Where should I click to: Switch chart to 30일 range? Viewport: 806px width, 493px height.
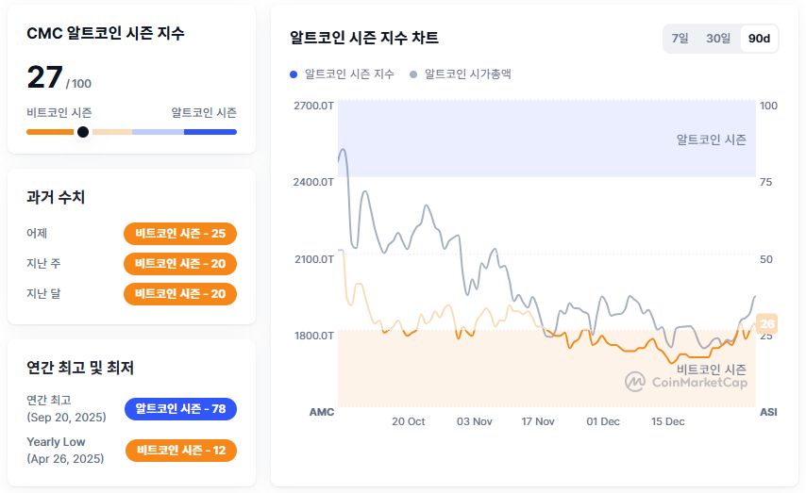pos(718,39)
